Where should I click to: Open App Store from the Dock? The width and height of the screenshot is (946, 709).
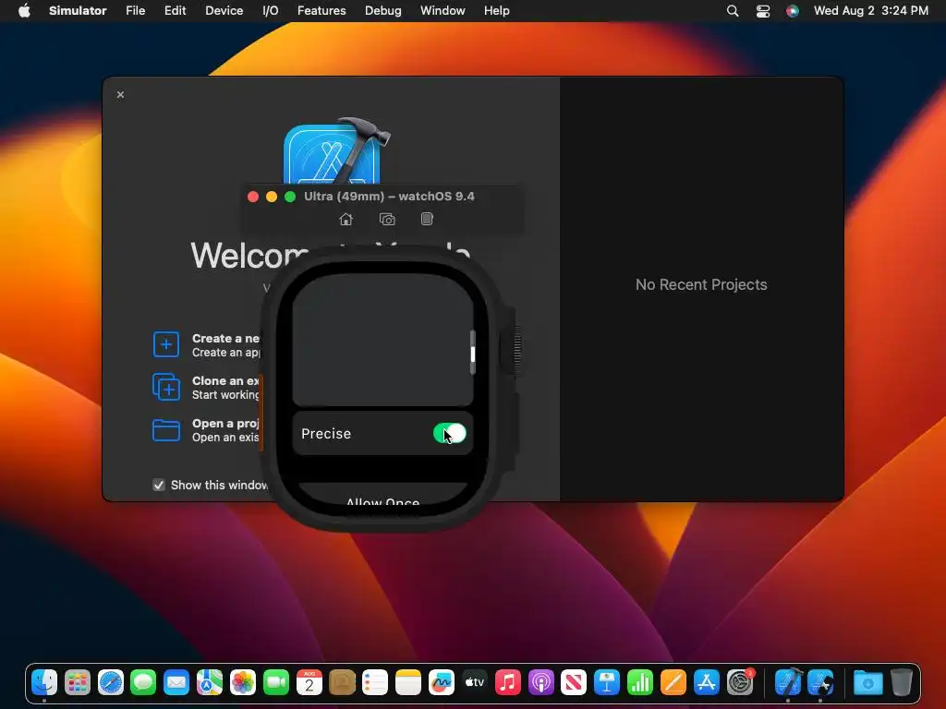click(x=706, y=682)
